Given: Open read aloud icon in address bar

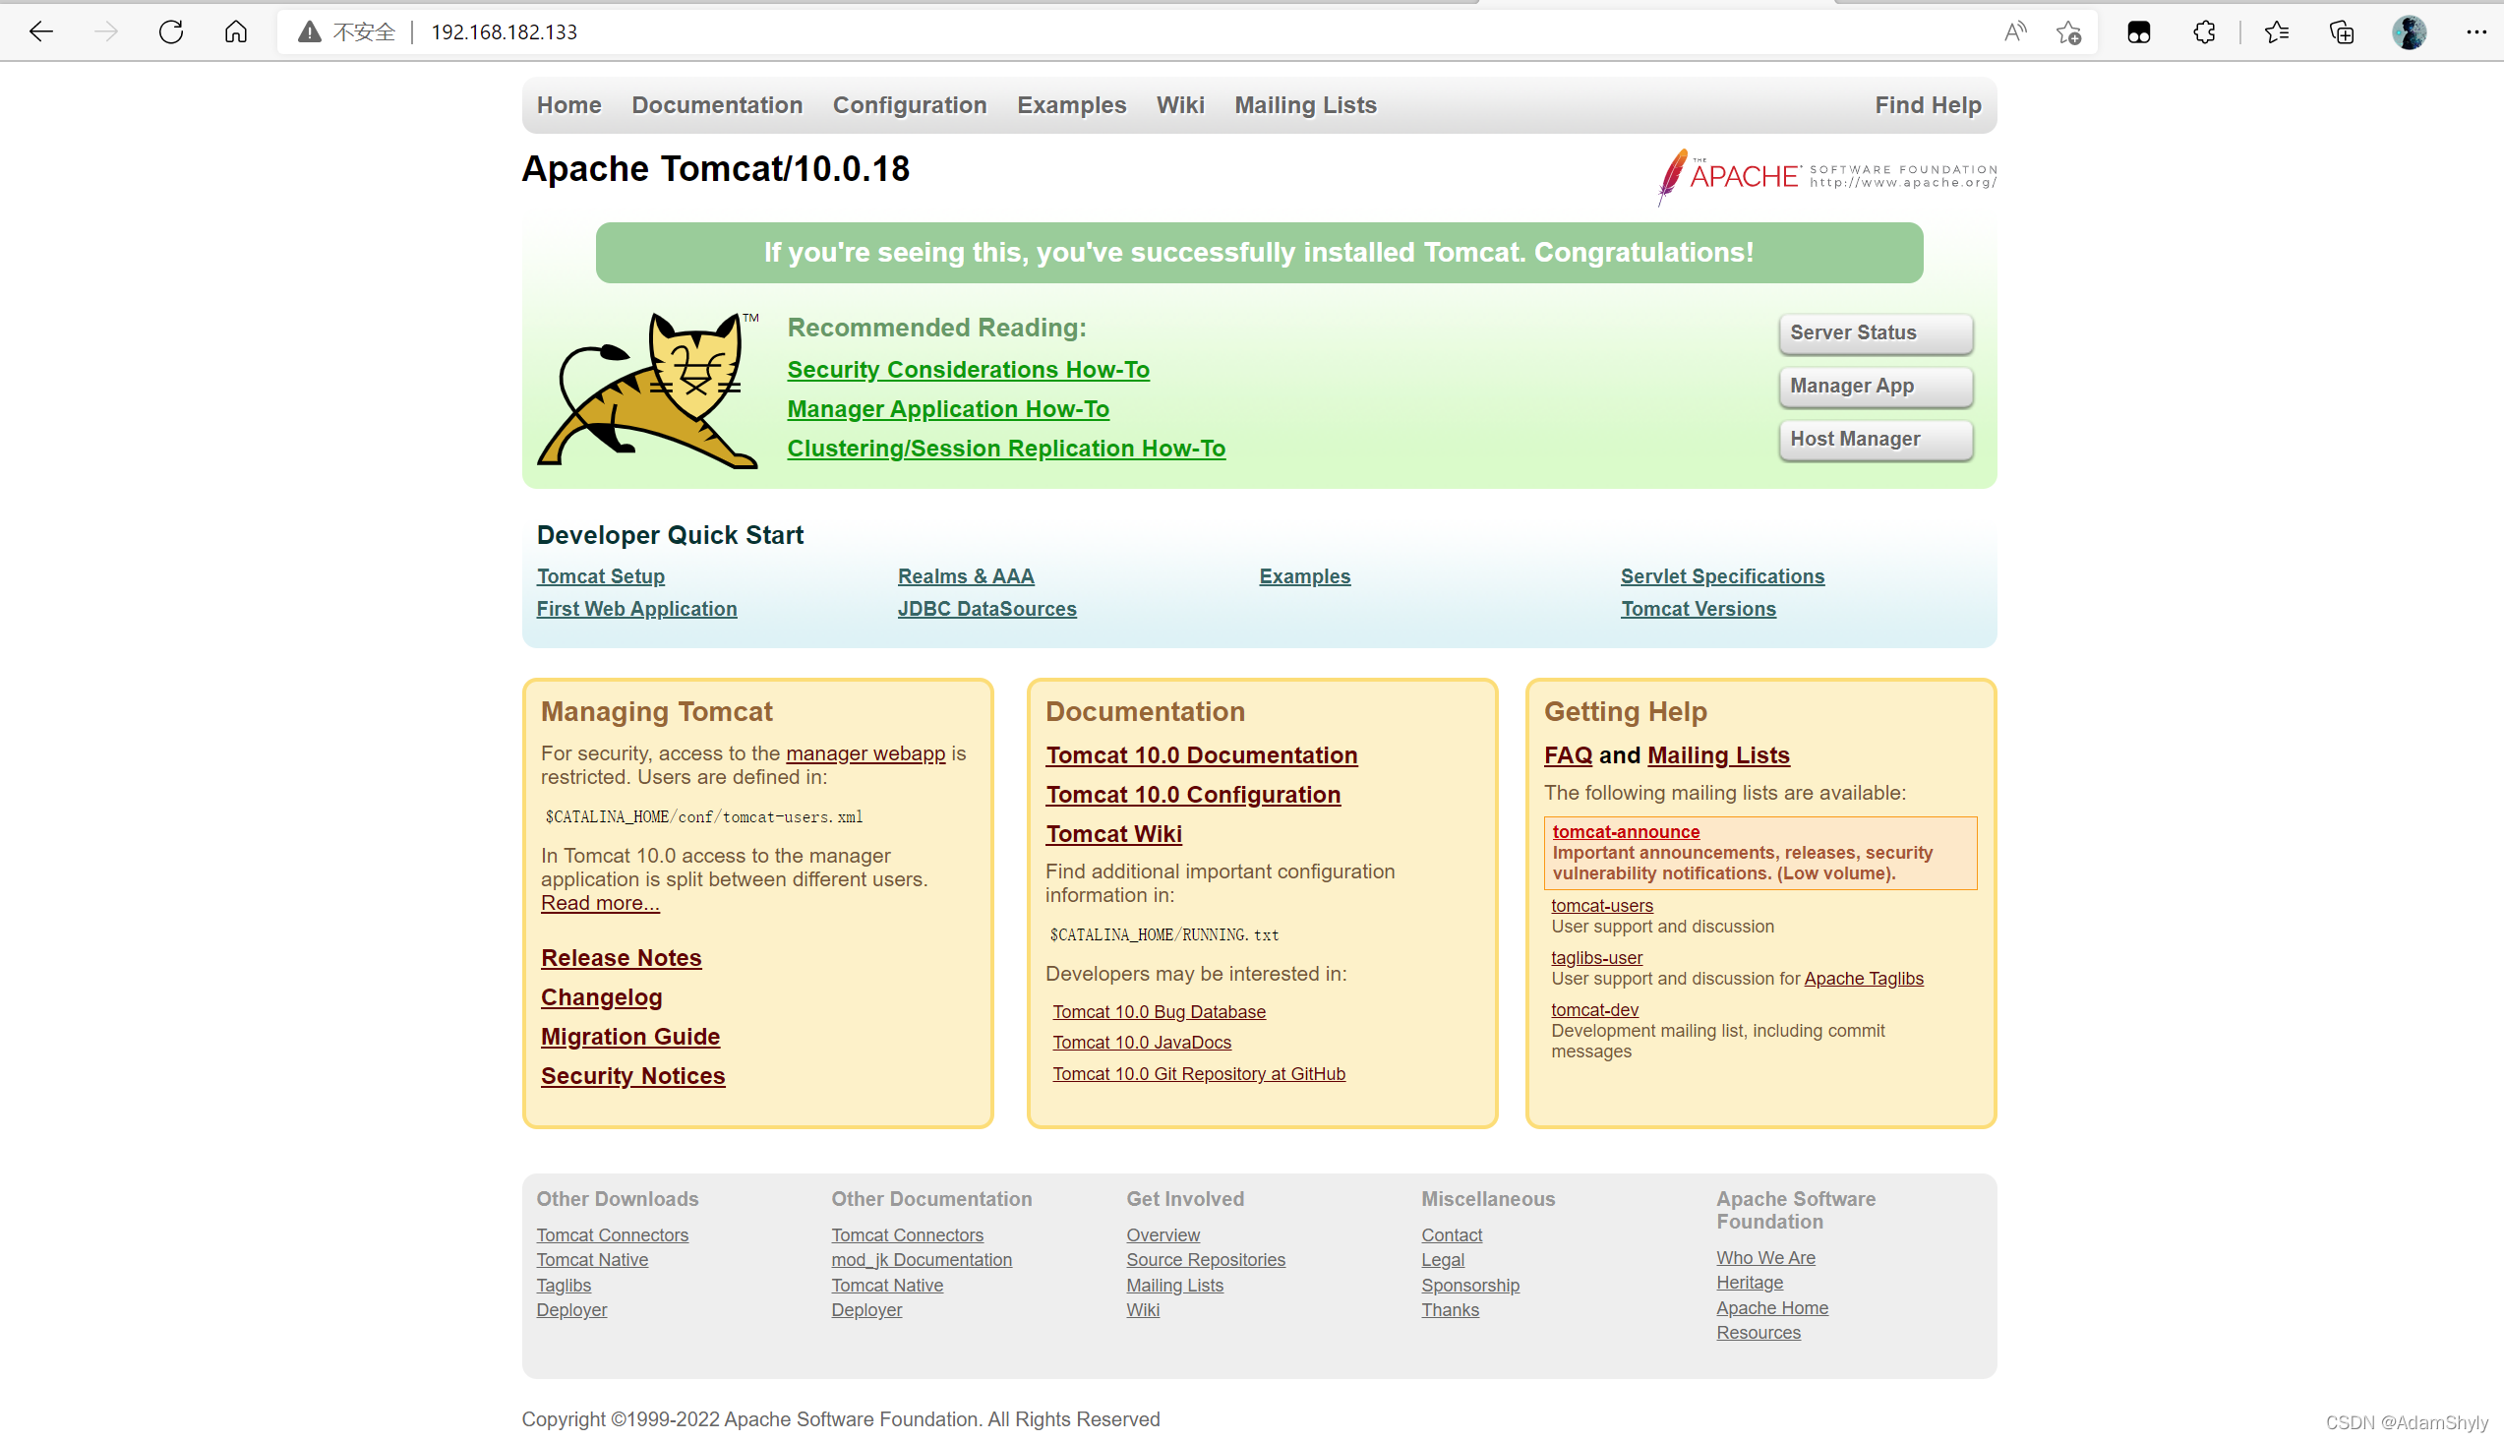Looking at the screenshot, I should pyautogui.click(x=2014, y=31).
